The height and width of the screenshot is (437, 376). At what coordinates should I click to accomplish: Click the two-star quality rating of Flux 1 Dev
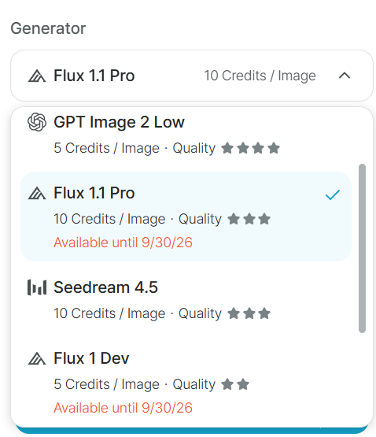[x=235, y=384]
